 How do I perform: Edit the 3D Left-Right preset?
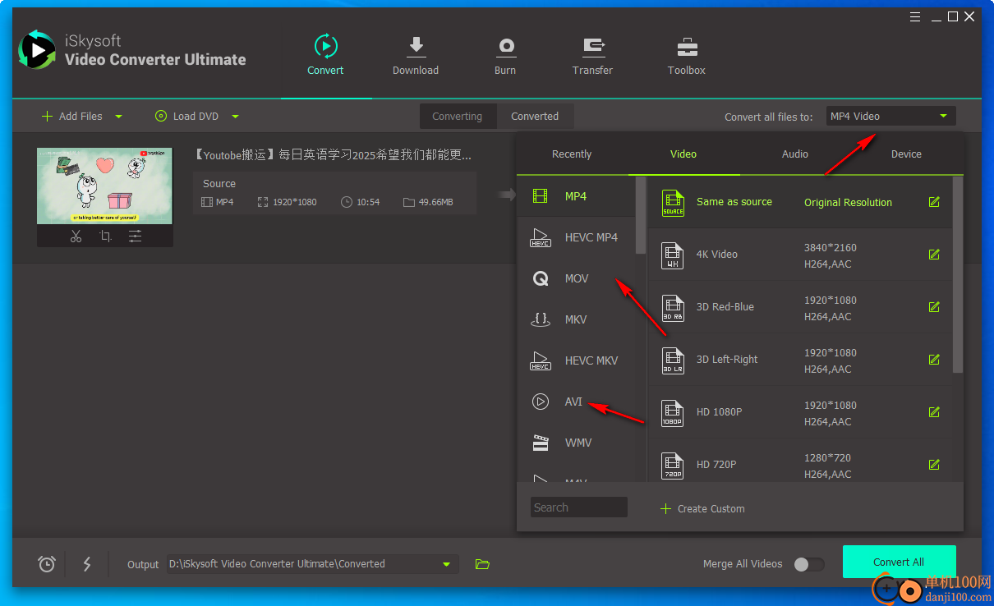click(934, 360)
